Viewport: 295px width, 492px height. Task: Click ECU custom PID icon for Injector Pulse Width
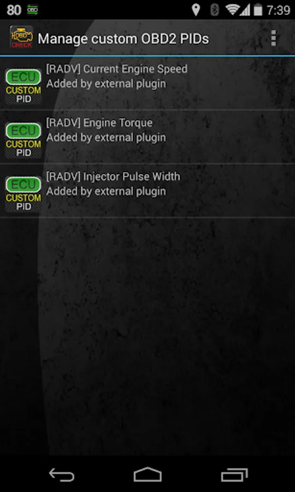pyautogui.click(x=23, y=194)
